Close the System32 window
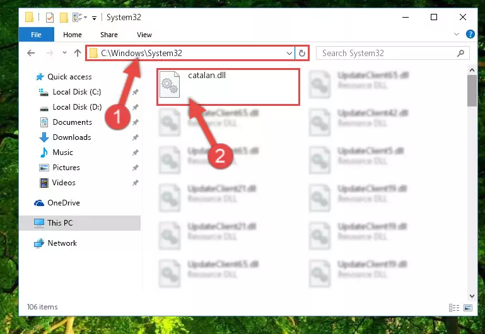This screenshot has width=485, height=334. (x=463, y=17)
